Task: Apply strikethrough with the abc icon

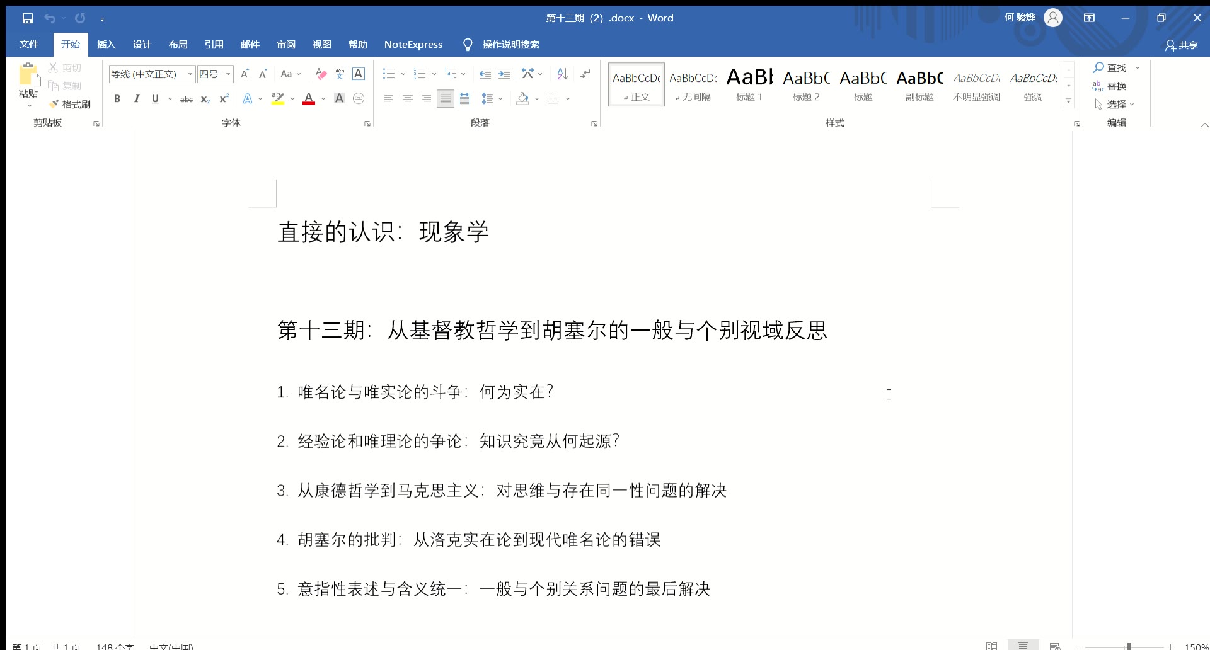Action: coord(187,99)
